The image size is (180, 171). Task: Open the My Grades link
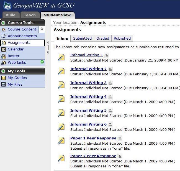pos(17,78)
